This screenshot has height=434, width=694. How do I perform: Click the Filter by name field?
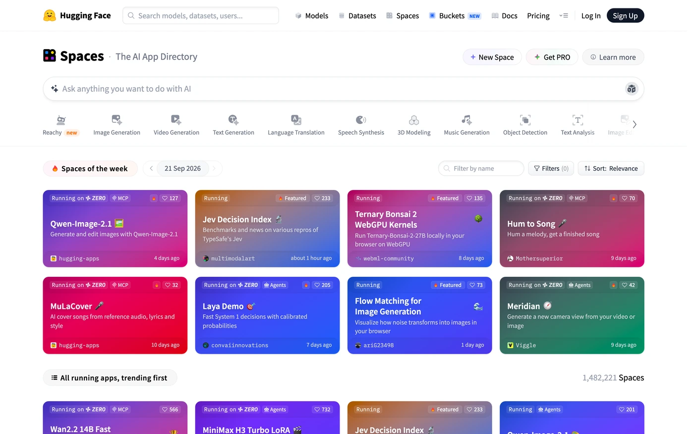click(481, 169)
